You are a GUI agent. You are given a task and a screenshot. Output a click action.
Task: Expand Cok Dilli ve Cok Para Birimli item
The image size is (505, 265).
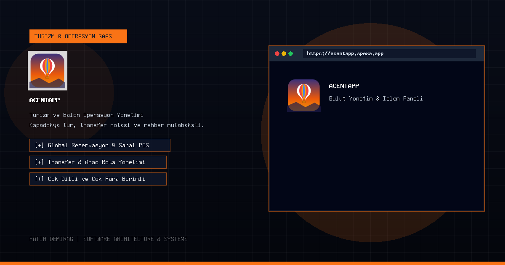(98, 179)
